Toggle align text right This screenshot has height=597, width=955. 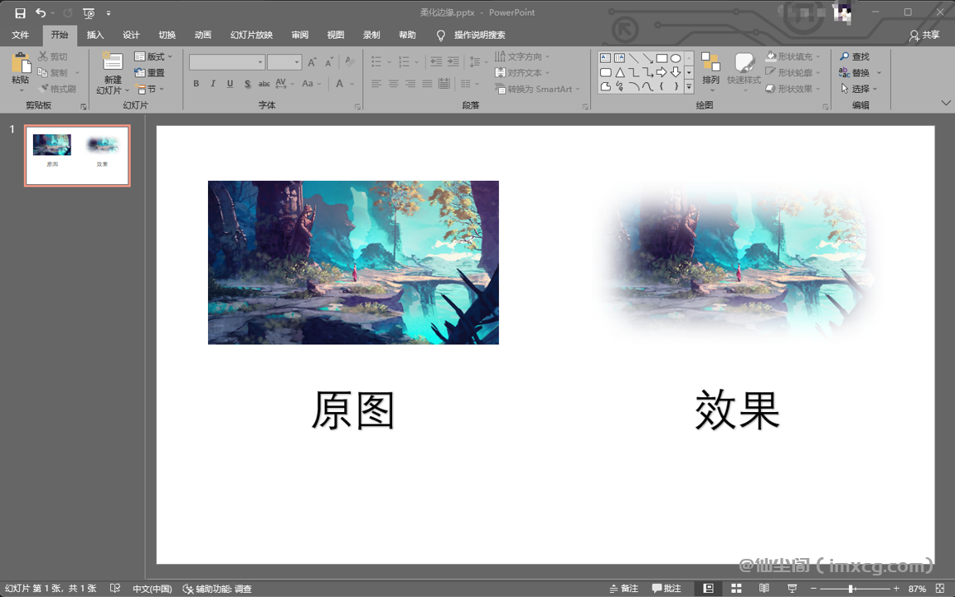(410, 84)
